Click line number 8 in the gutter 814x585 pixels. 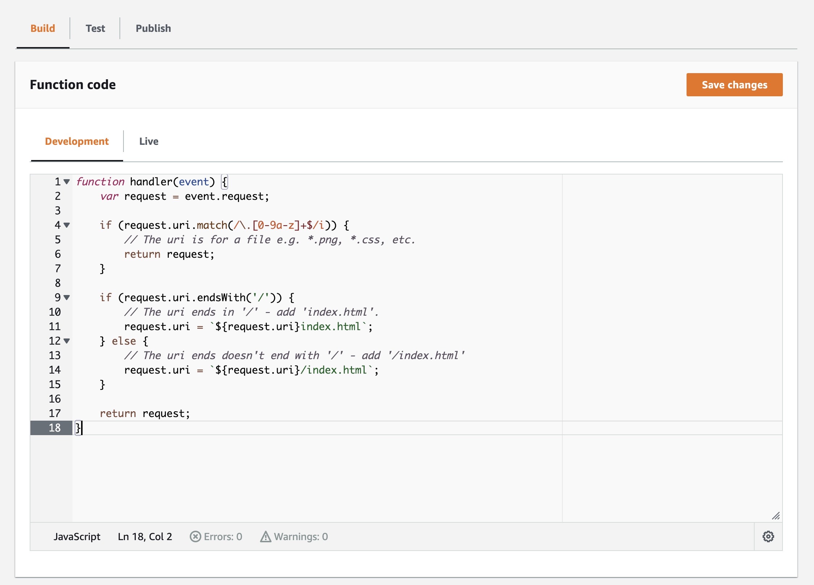[x=58, y=283]
